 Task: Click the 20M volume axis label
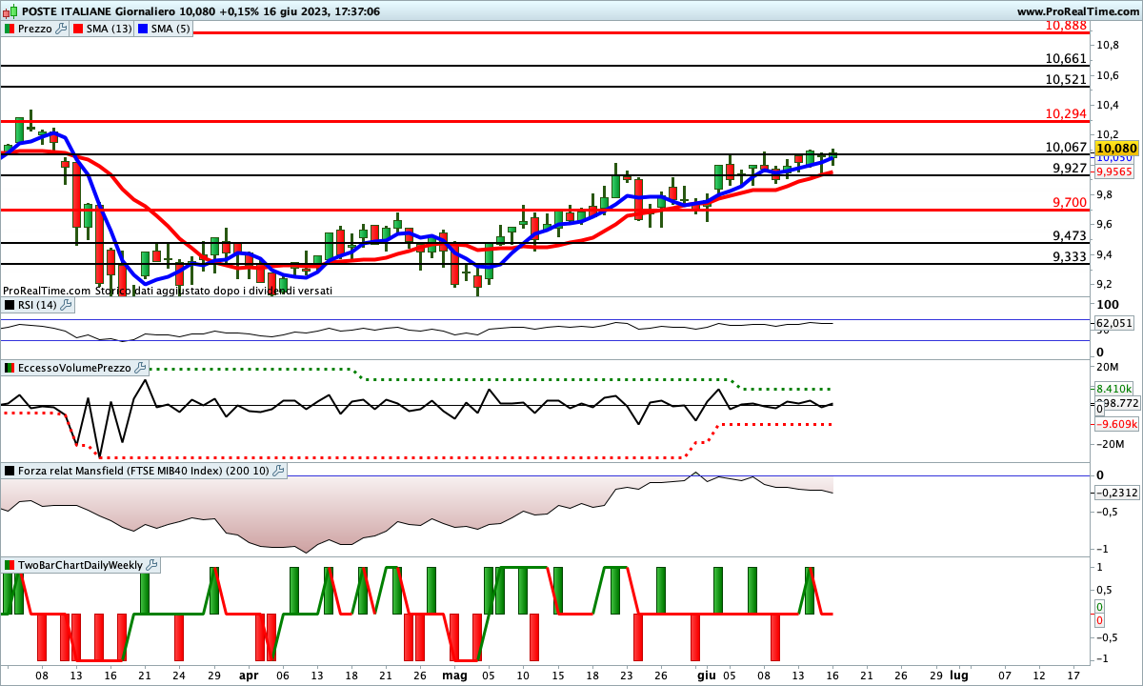pos(1107,367)
